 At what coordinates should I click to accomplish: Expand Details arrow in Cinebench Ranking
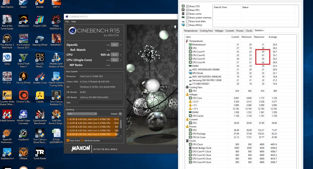point(120,114)
